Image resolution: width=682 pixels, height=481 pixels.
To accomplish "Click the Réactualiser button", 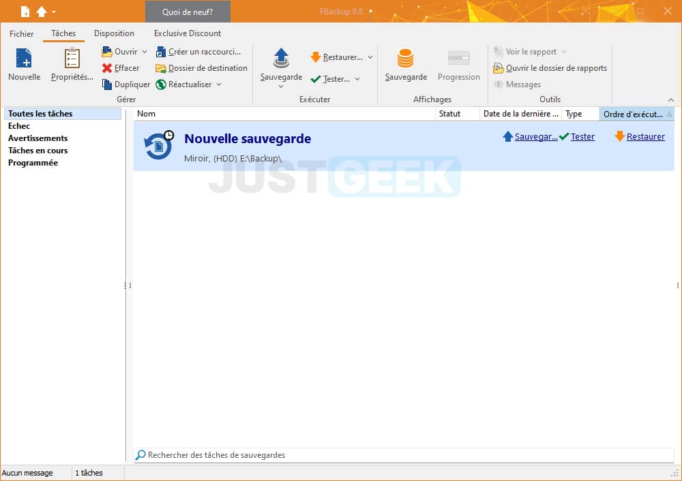I will 184,84.
